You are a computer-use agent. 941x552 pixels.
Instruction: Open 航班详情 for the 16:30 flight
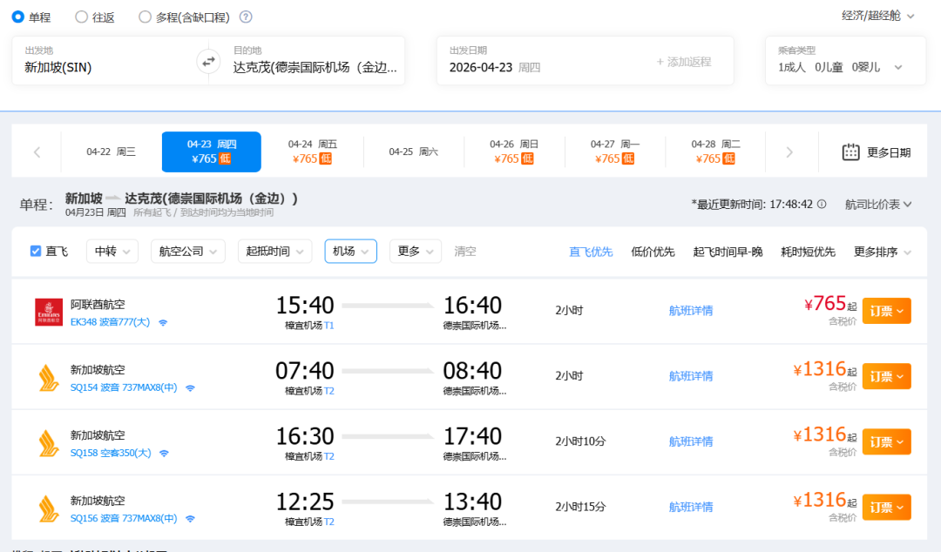coord(691,441)
